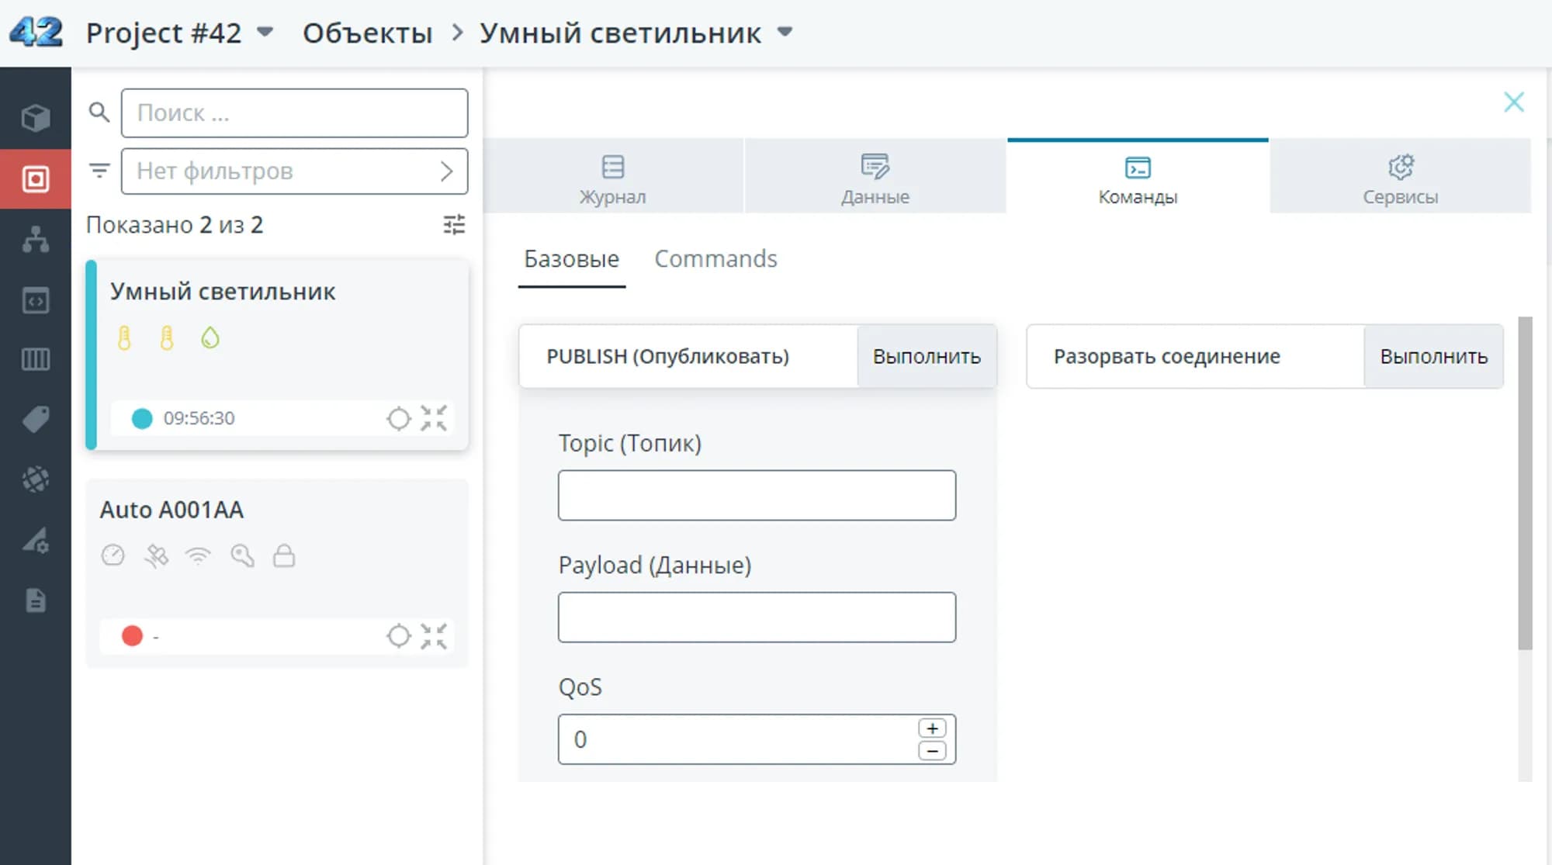The height and width of the screenshot is (865, 1552).
Task: Increase QoS value with plus stepper
Action: click(932, 728)
